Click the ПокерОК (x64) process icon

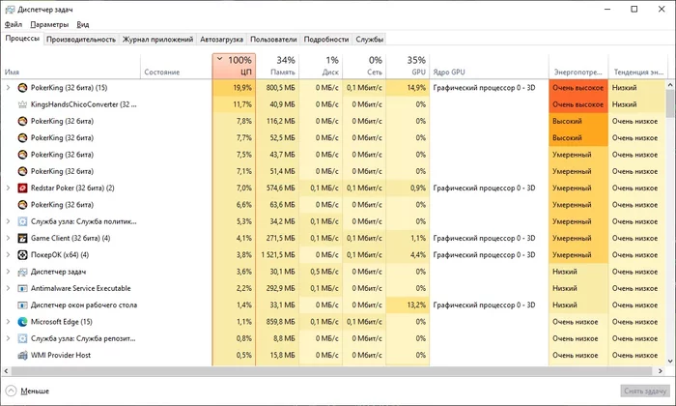pos(22,255)
